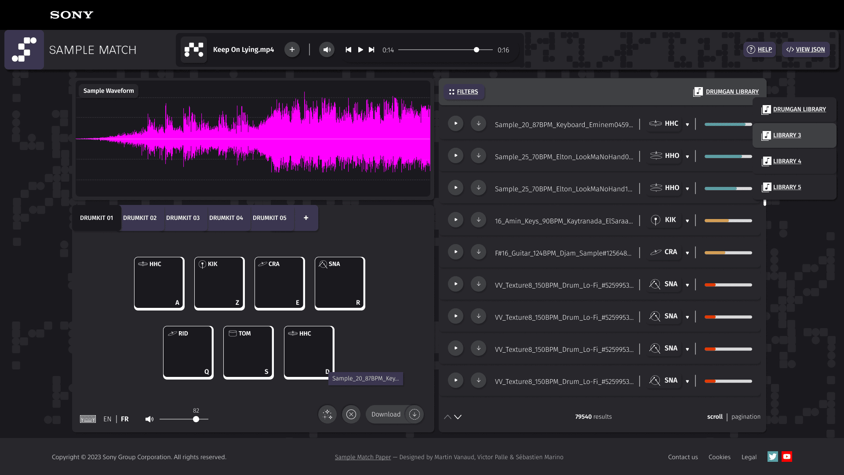Image resolution: width=844 pixels, height=475 pixels.
Task: Click the magic sparkle auto-assign icon
Action: point(327,414)
